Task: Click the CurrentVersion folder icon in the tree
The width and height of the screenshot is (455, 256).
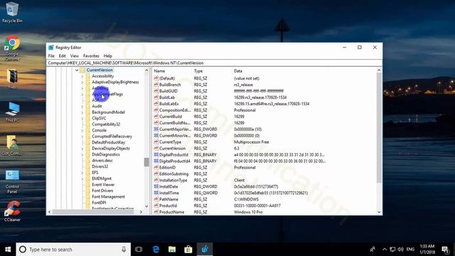Action: click(x=82, y=70)
